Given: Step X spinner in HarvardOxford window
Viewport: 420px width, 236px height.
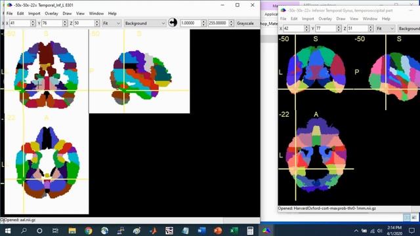Looking at the screenshot, I should pyautogui.click(x=306, y=28).
